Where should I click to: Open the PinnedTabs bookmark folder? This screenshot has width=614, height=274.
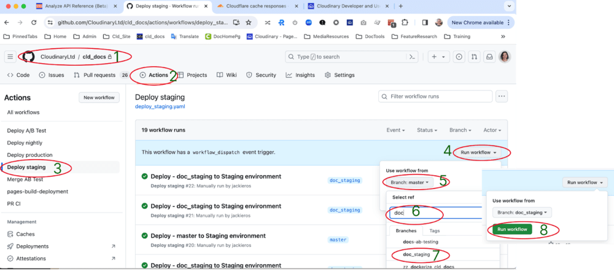(20, 36)
